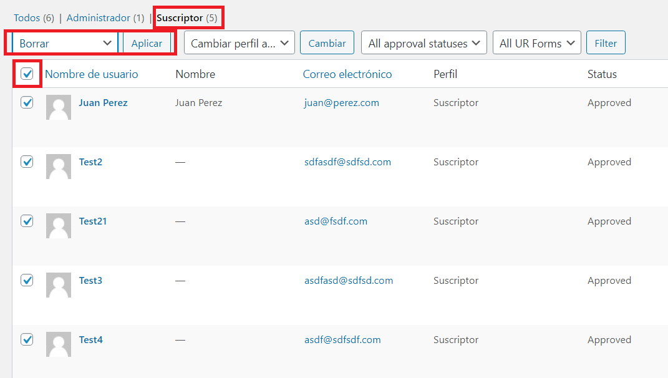
Task: Expand the Cambiar perfil a dropdown
Action: (x=240, y=43)
